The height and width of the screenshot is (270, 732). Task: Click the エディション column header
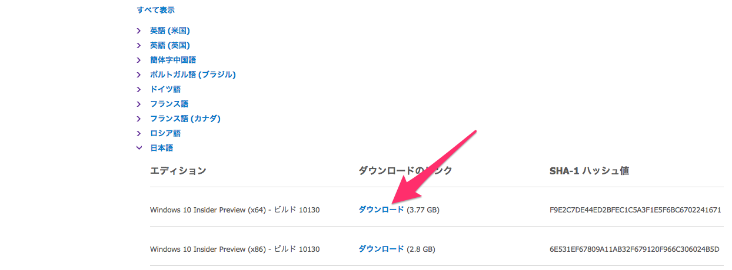[x=178, y=171]
